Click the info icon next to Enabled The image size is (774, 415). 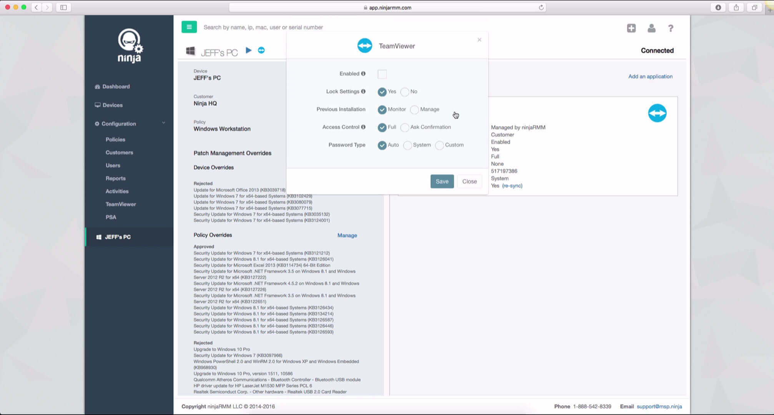[363, 74]
